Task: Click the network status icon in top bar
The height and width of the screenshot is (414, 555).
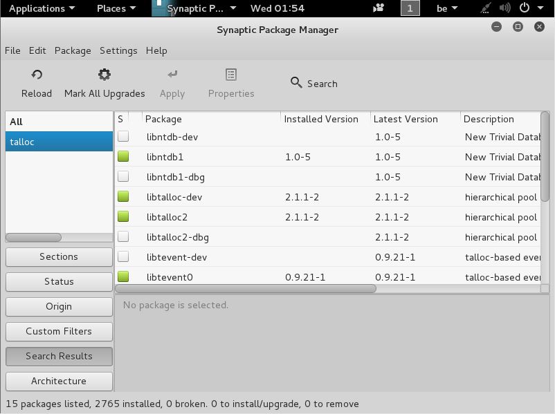Action: tap(486, 8)
